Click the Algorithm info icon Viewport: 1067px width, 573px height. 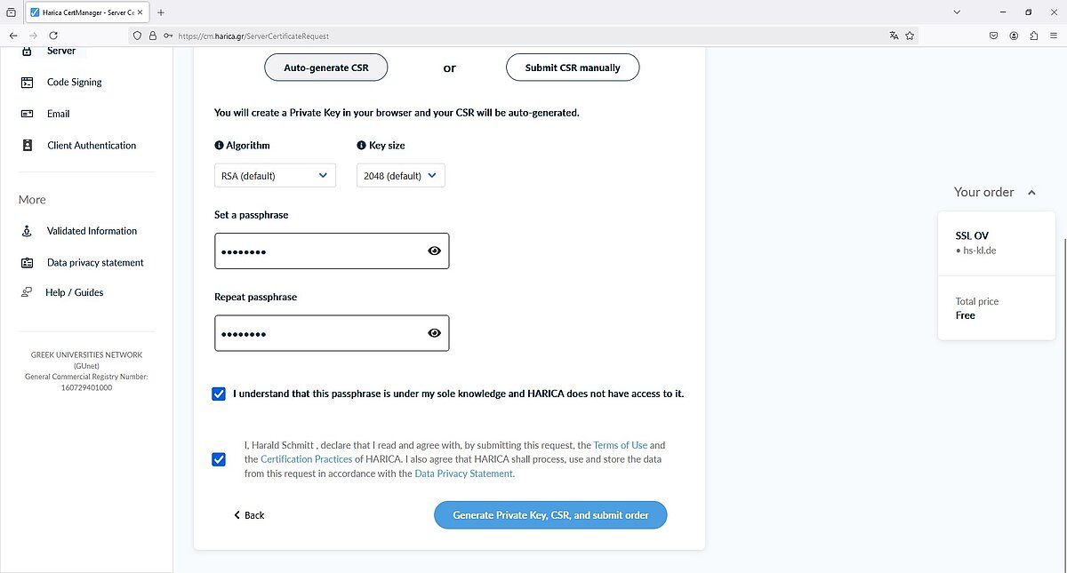click(219, 145)
